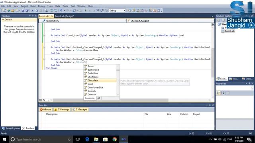Switch IntelliSense list to All
The image size is (255, 143).
click(99, 98)
